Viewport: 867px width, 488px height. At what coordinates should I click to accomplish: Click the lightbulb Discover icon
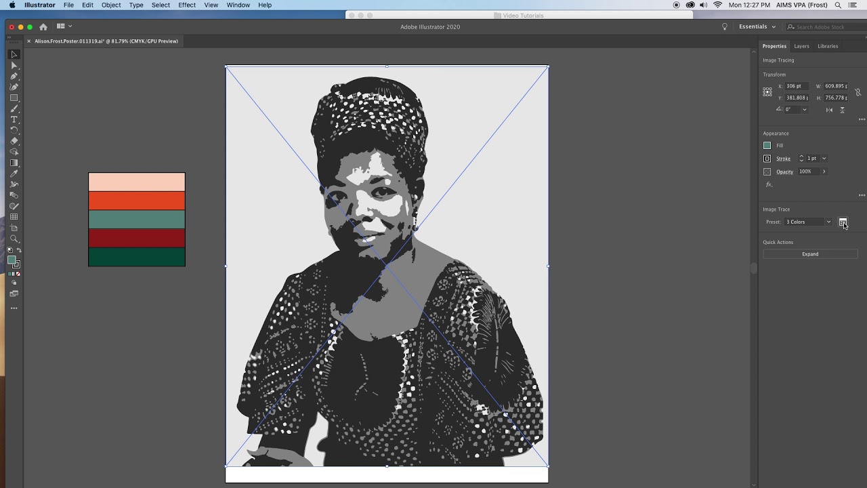(725, 27)
